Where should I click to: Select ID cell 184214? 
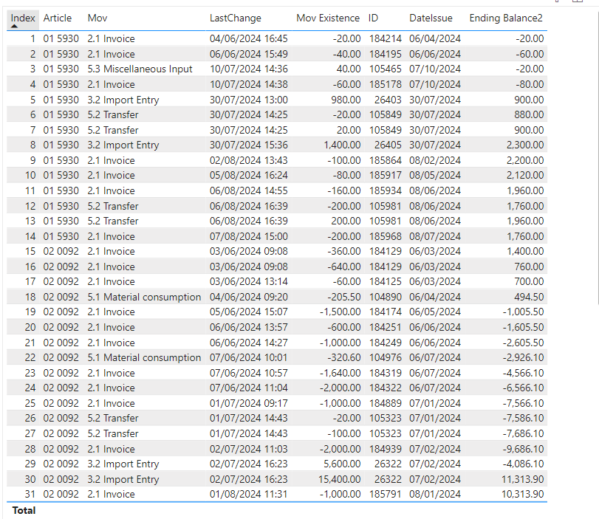coord(385,38)
